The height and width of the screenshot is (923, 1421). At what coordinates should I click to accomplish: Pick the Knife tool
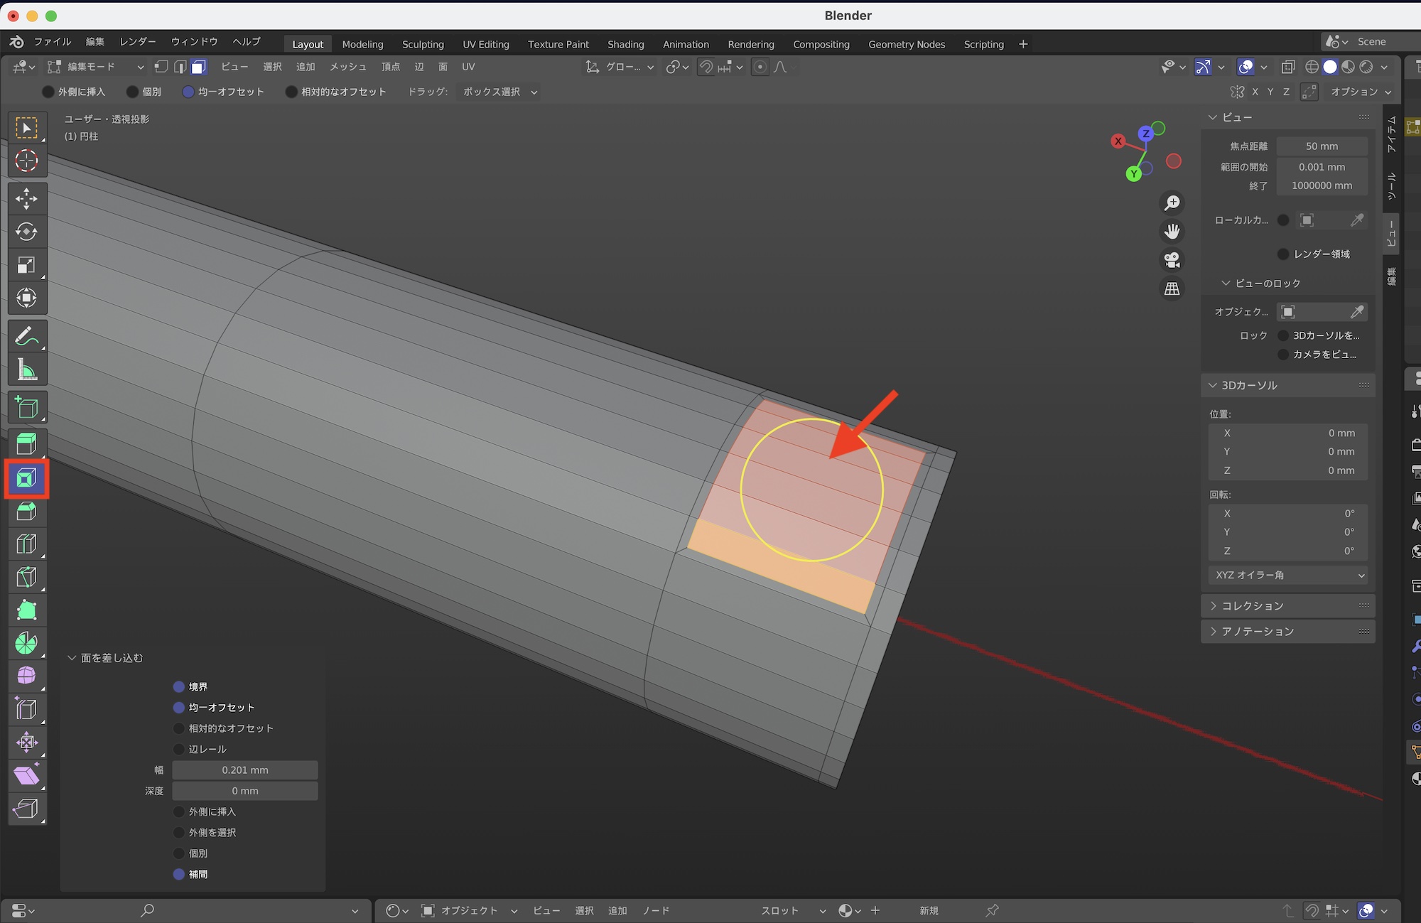26,577
